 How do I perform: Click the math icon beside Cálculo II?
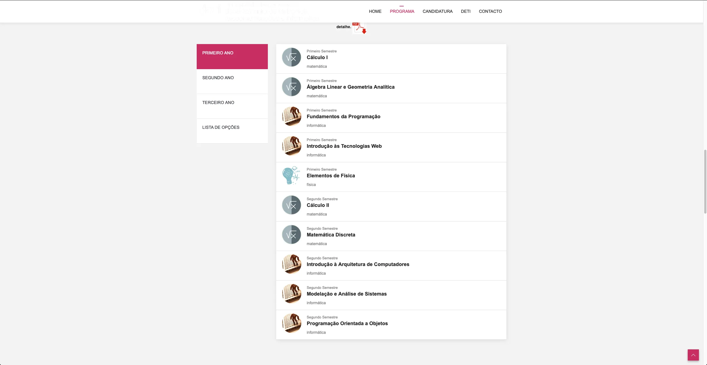click(x=292, y=205)
